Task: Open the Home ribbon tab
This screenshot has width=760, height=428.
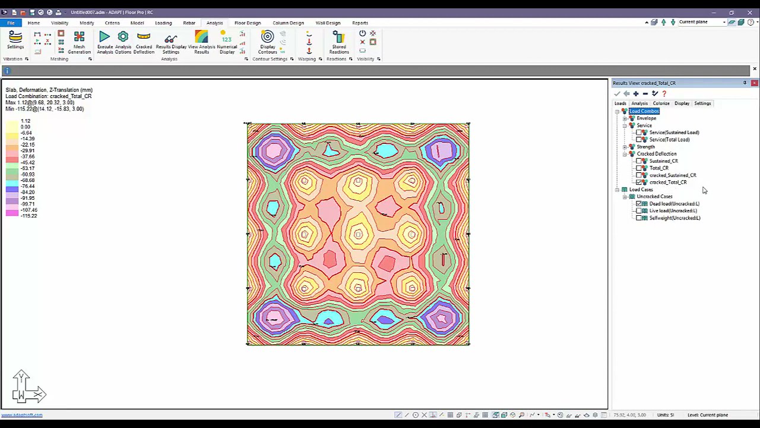Action: click(x=33, y=23)
